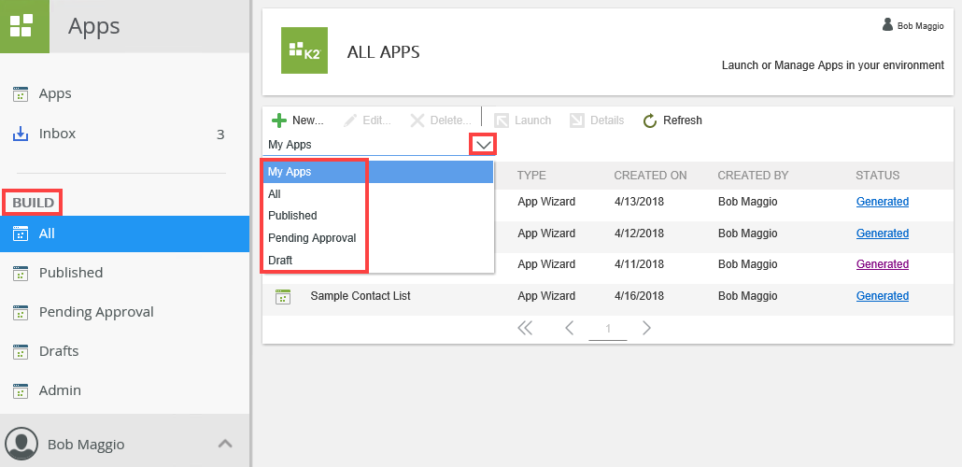The height and width of the screenshot is (467, 962).
Task: Choose Pending Approval in dropdown list
Action: [312, 238]
